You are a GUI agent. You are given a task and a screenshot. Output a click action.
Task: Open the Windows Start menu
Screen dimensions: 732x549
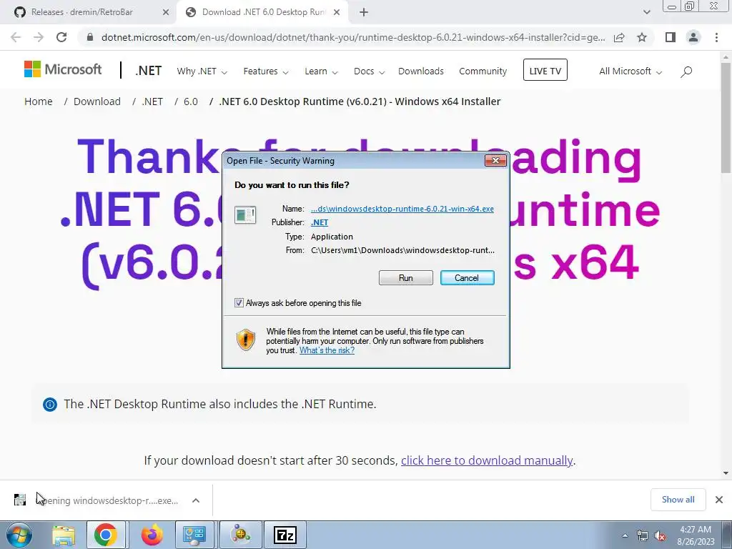pos(19,535)
